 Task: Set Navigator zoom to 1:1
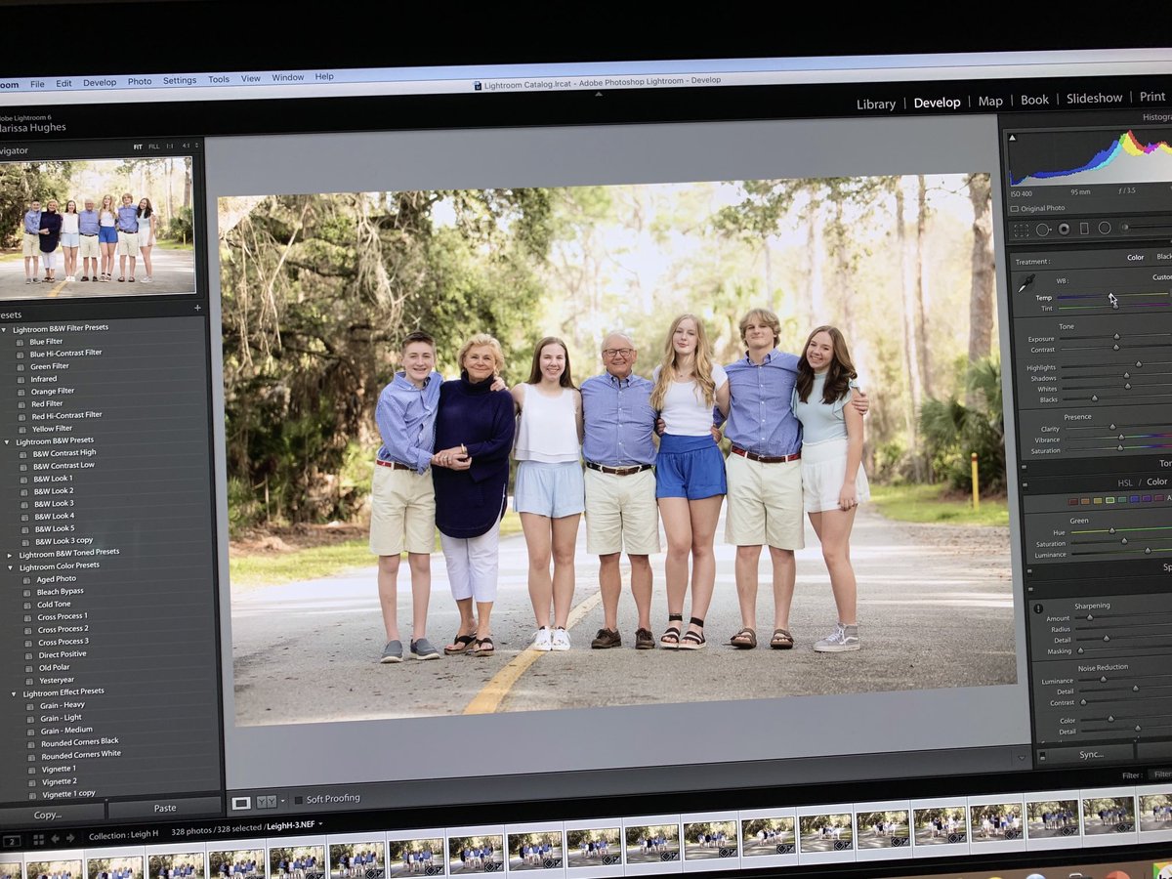pyautogui.click(x=170, y=146)
